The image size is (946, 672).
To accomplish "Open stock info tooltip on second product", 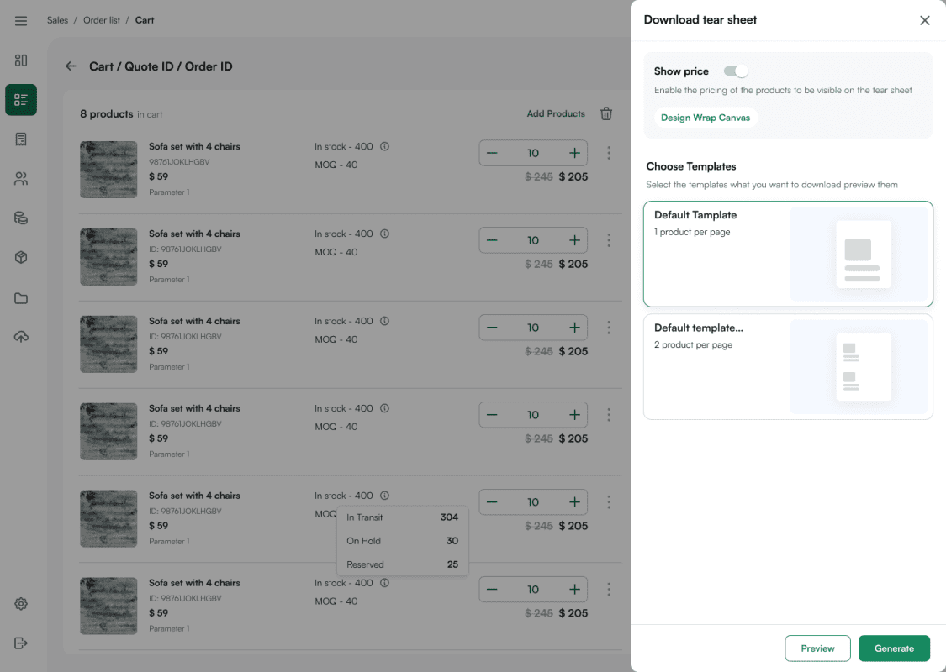I will pos(384,233).
